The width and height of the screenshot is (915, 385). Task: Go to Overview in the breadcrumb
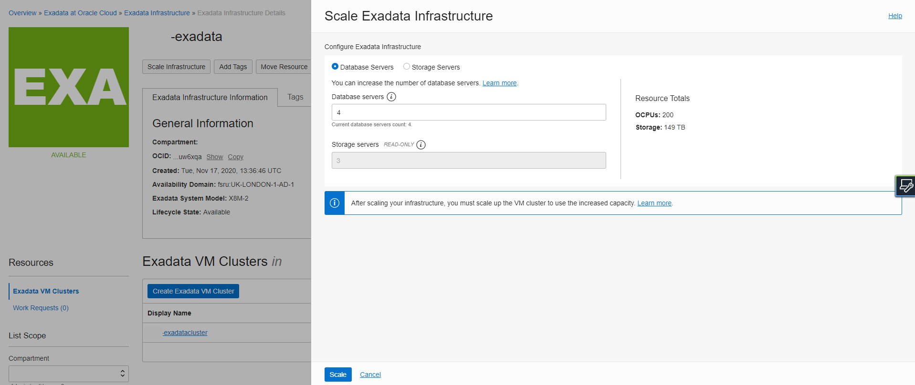click(22, 13)
